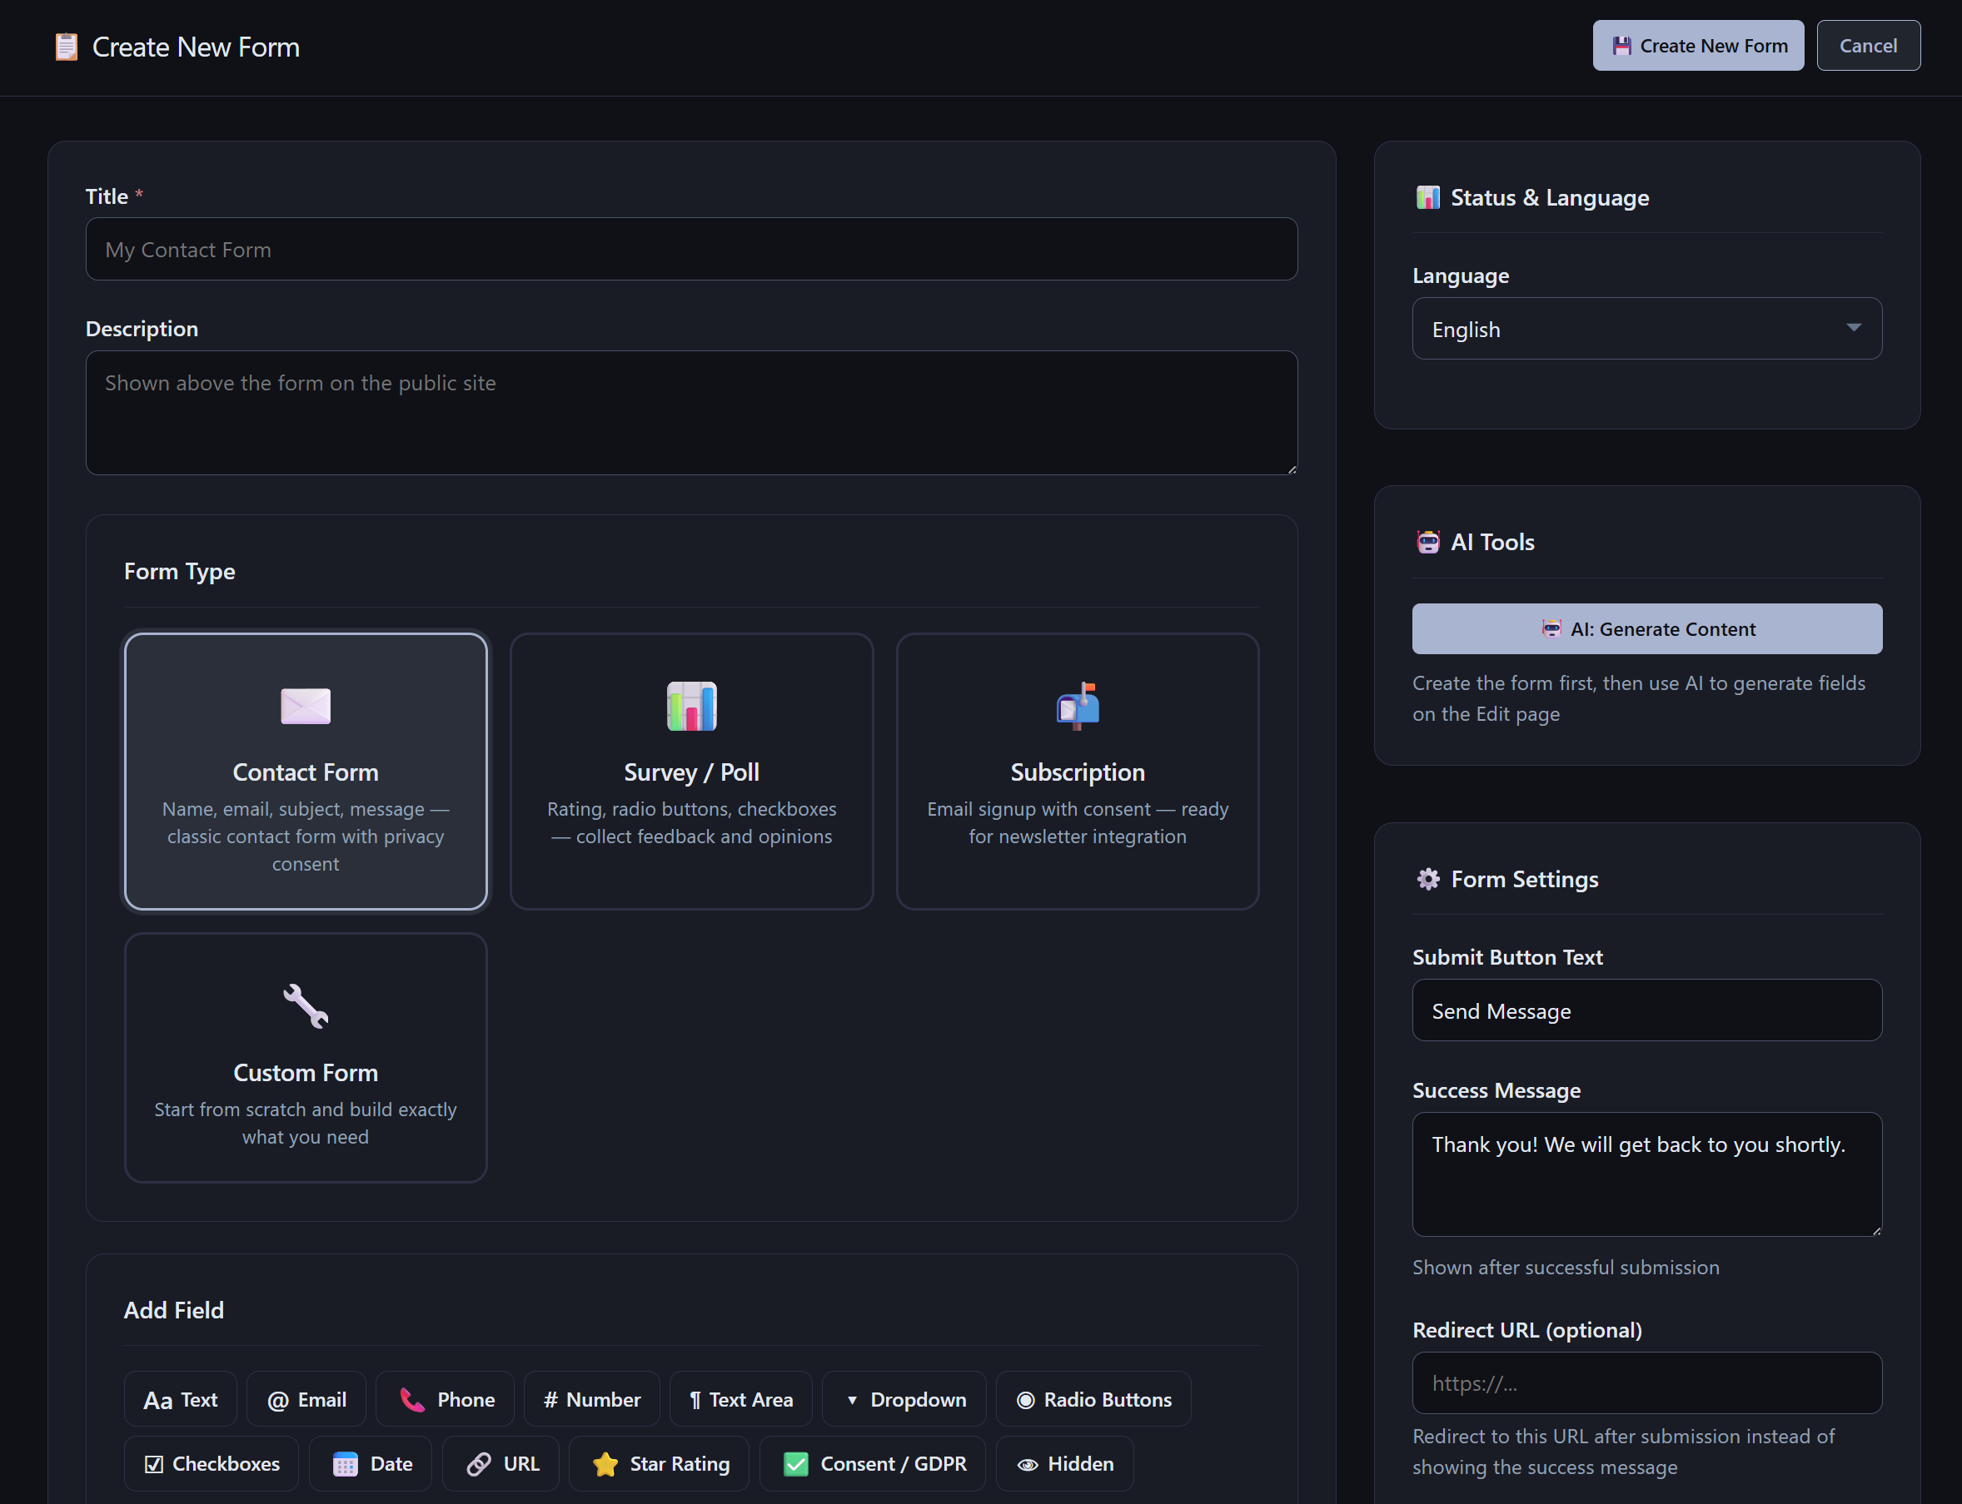The height and width of the screenshot is (1504, 1962).
Task: Add a Dropdown field
Action: pos(904,1399)
